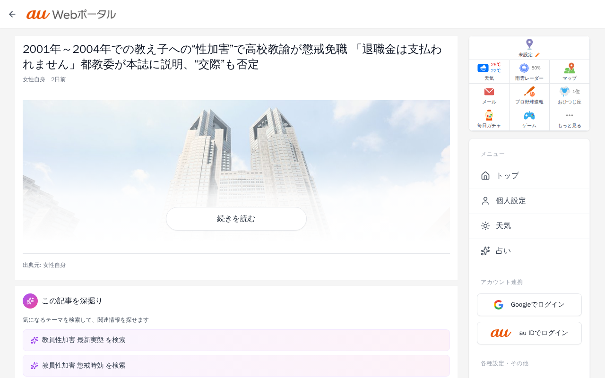
Task: Search 教員性加害 最新実態 suggestion
Action: pos(236,340)
